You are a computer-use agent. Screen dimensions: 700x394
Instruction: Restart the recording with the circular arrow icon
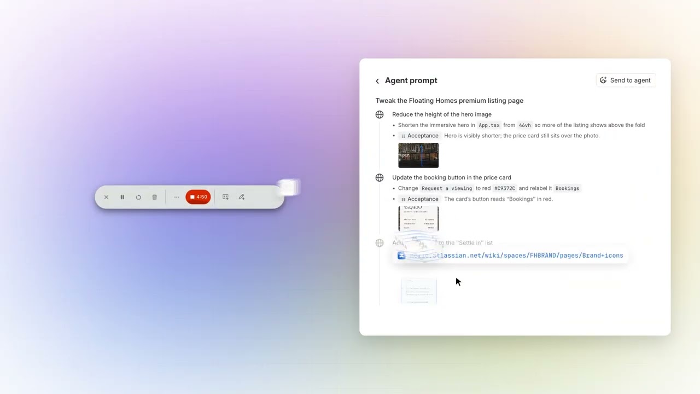138,197
